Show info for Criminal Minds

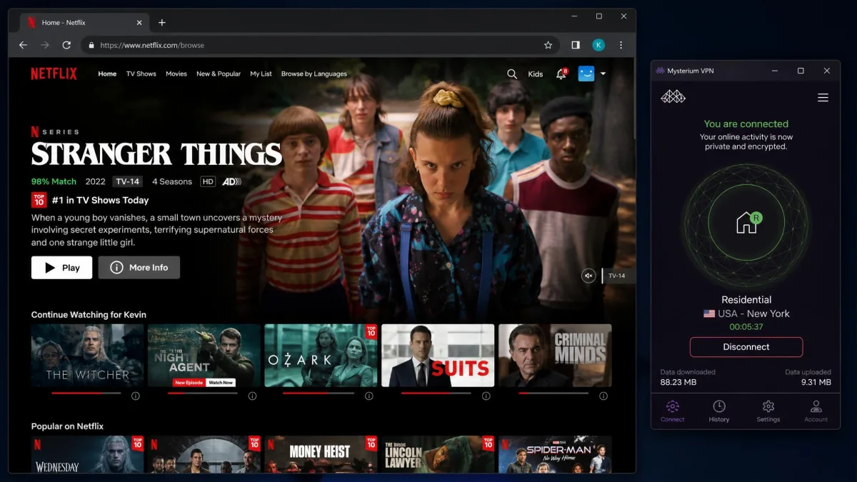tap(603, 396)
